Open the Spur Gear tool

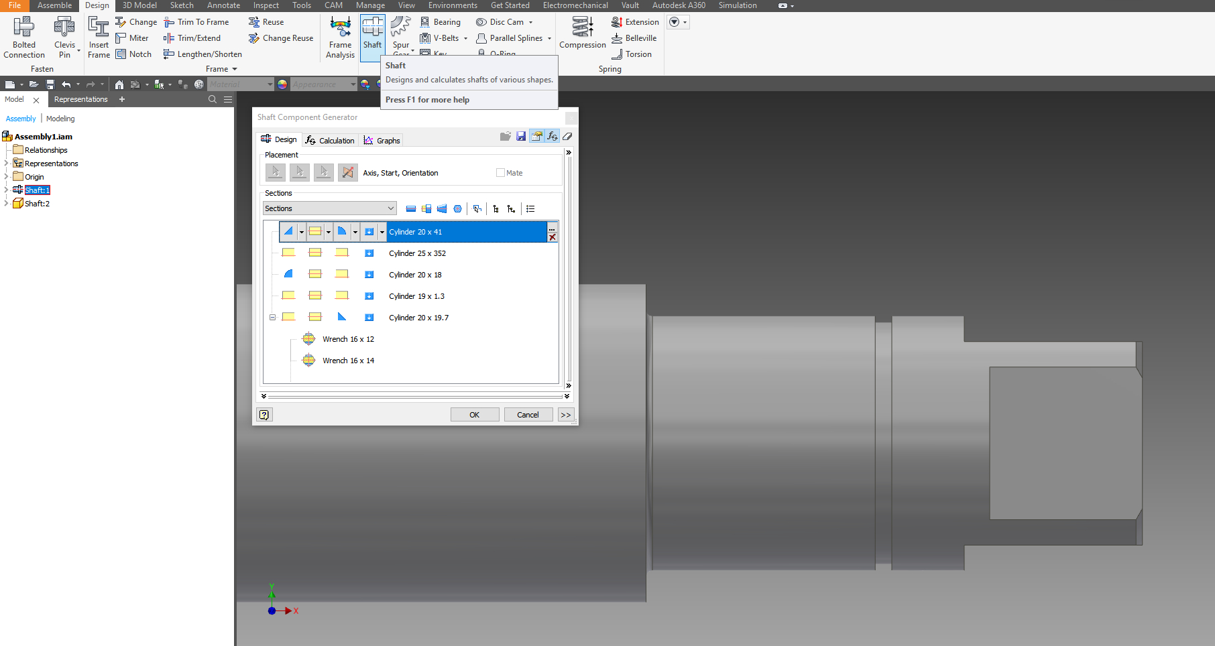point(401,35)
